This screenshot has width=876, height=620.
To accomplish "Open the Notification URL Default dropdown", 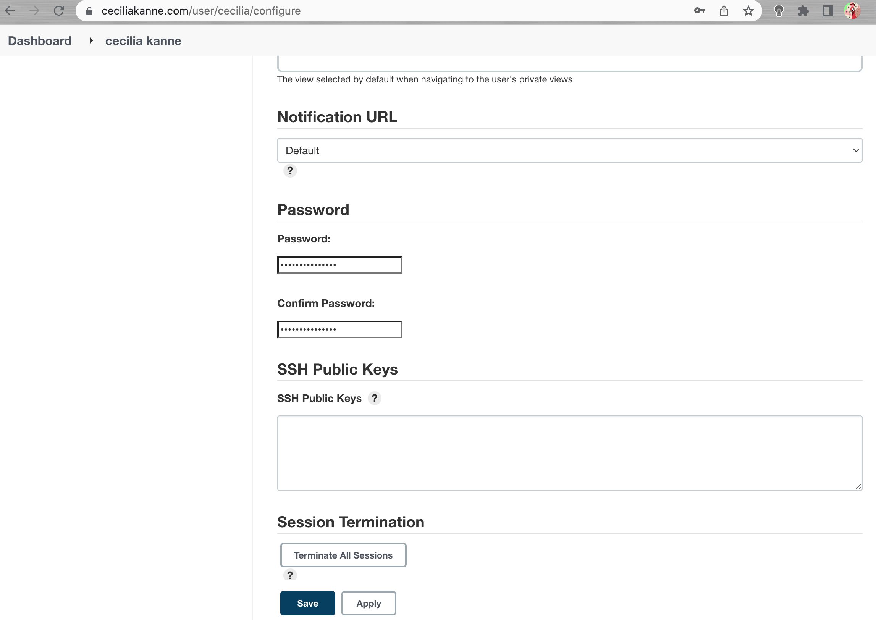I will coord(569,150).
